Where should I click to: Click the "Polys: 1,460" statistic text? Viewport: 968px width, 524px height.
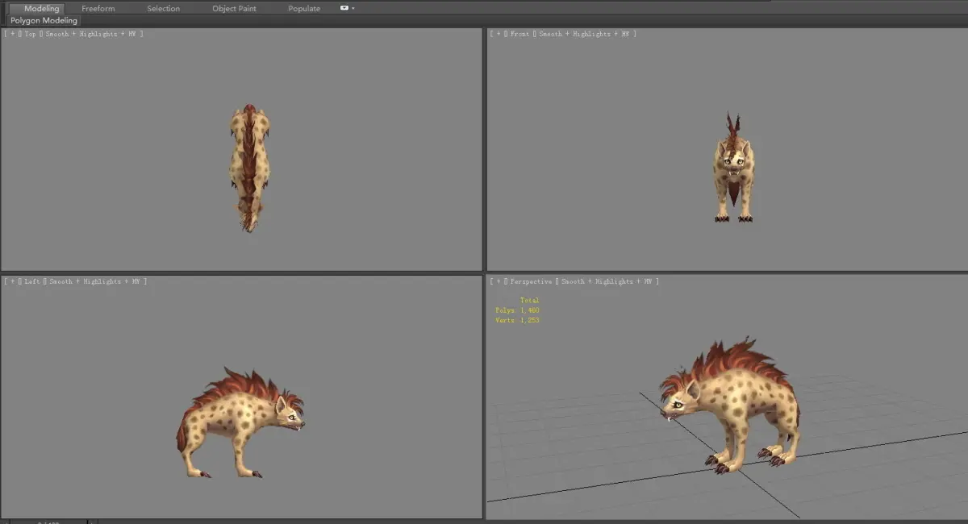517,310
